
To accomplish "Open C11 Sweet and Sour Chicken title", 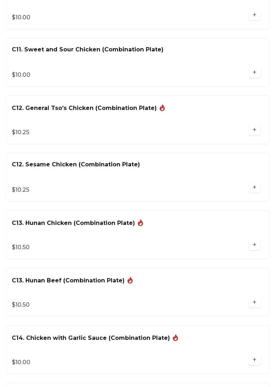I will [x=87, y=50].
